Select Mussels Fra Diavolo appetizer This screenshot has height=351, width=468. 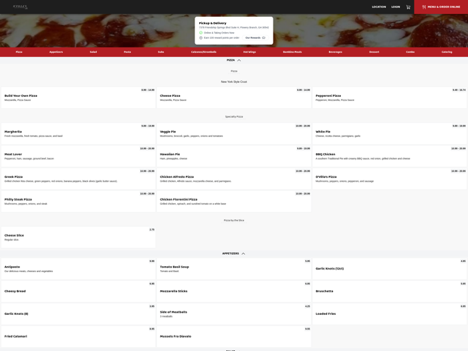click(234, 337)
